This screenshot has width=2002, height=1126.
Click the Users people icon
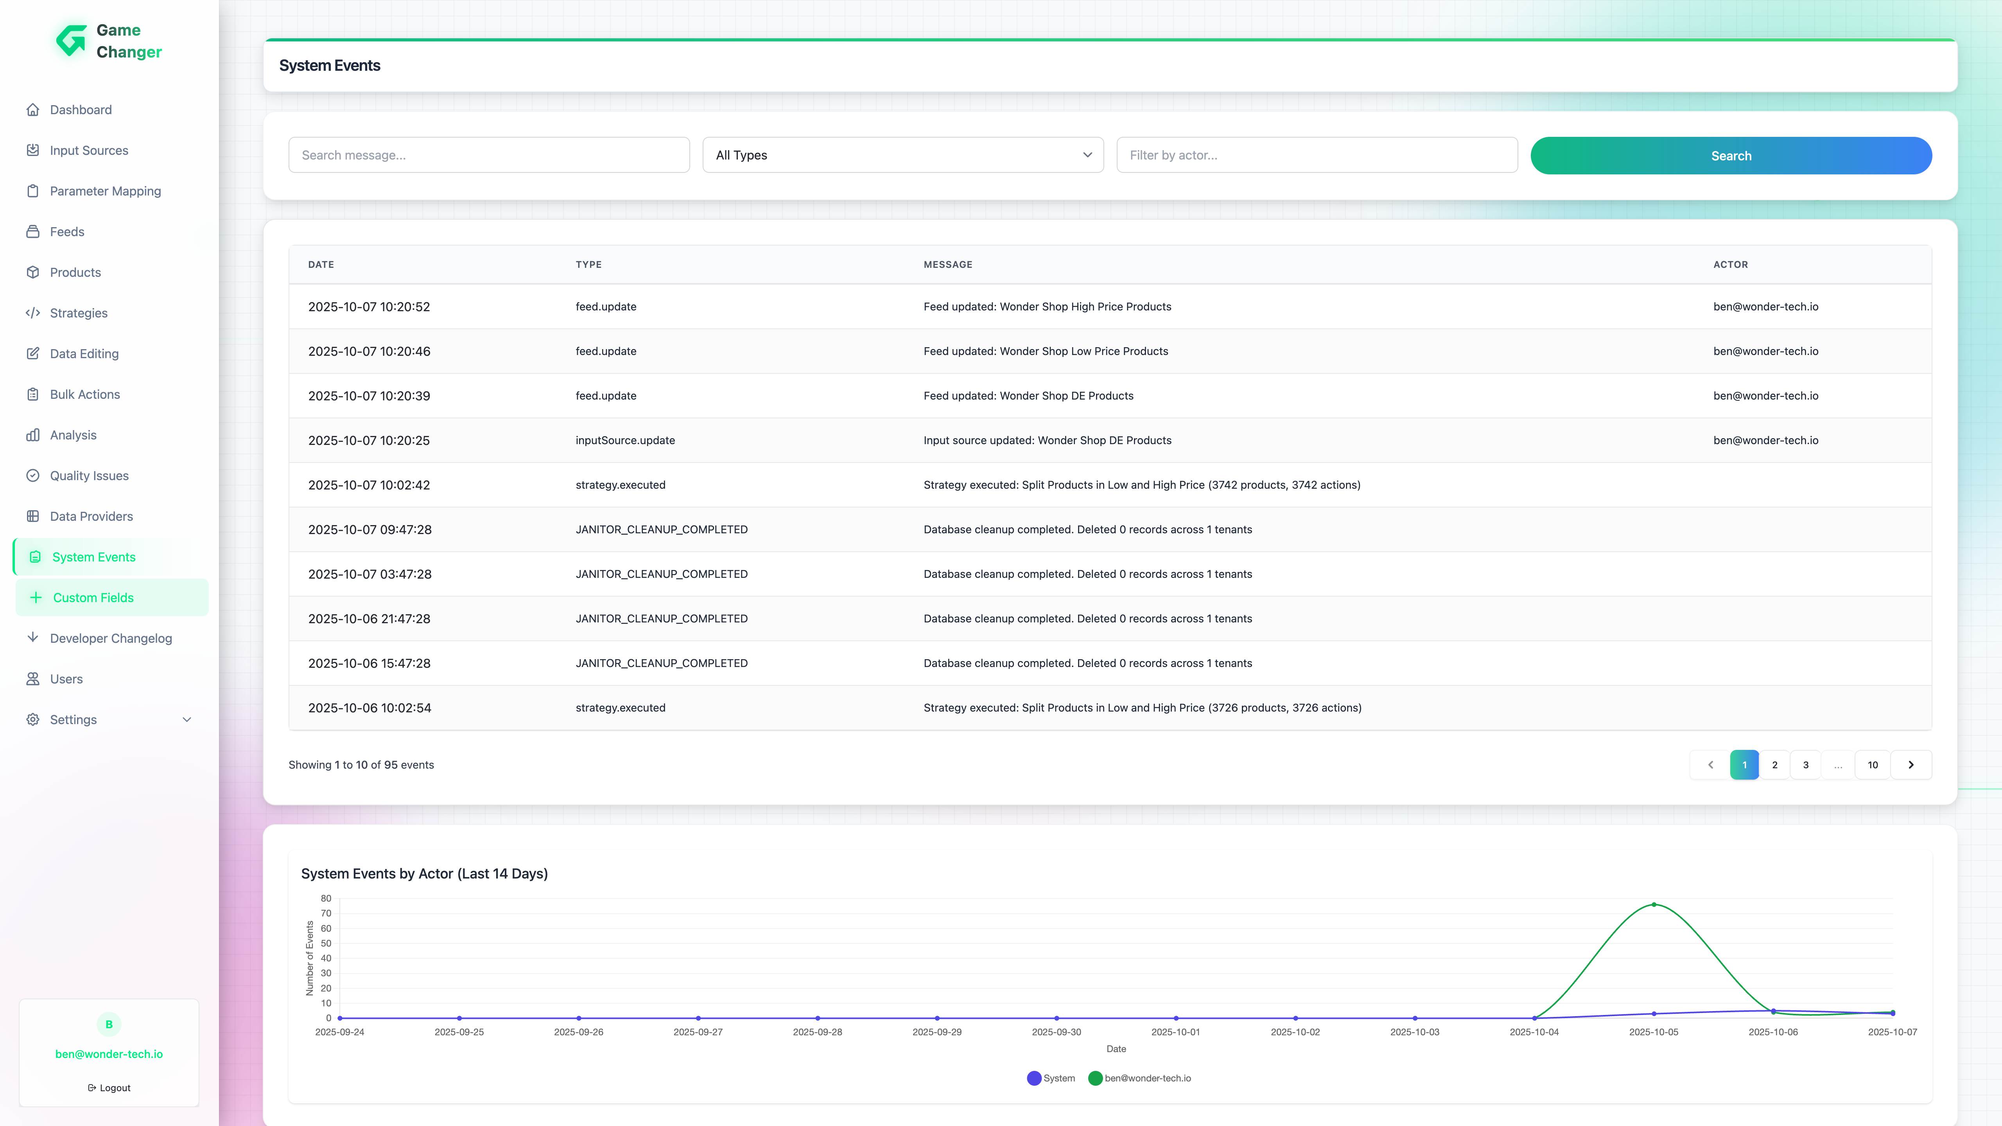coord(32,679)
